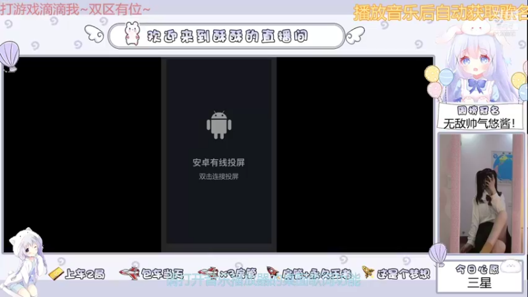The image size is (528, 297).
Task: Click the x3房管 gift label
Action: [238, 273]
